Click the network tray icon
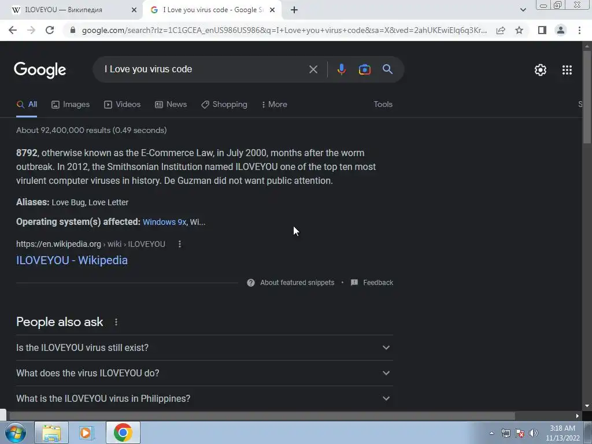This screenshot has width=592, height=444. (505, 433)
